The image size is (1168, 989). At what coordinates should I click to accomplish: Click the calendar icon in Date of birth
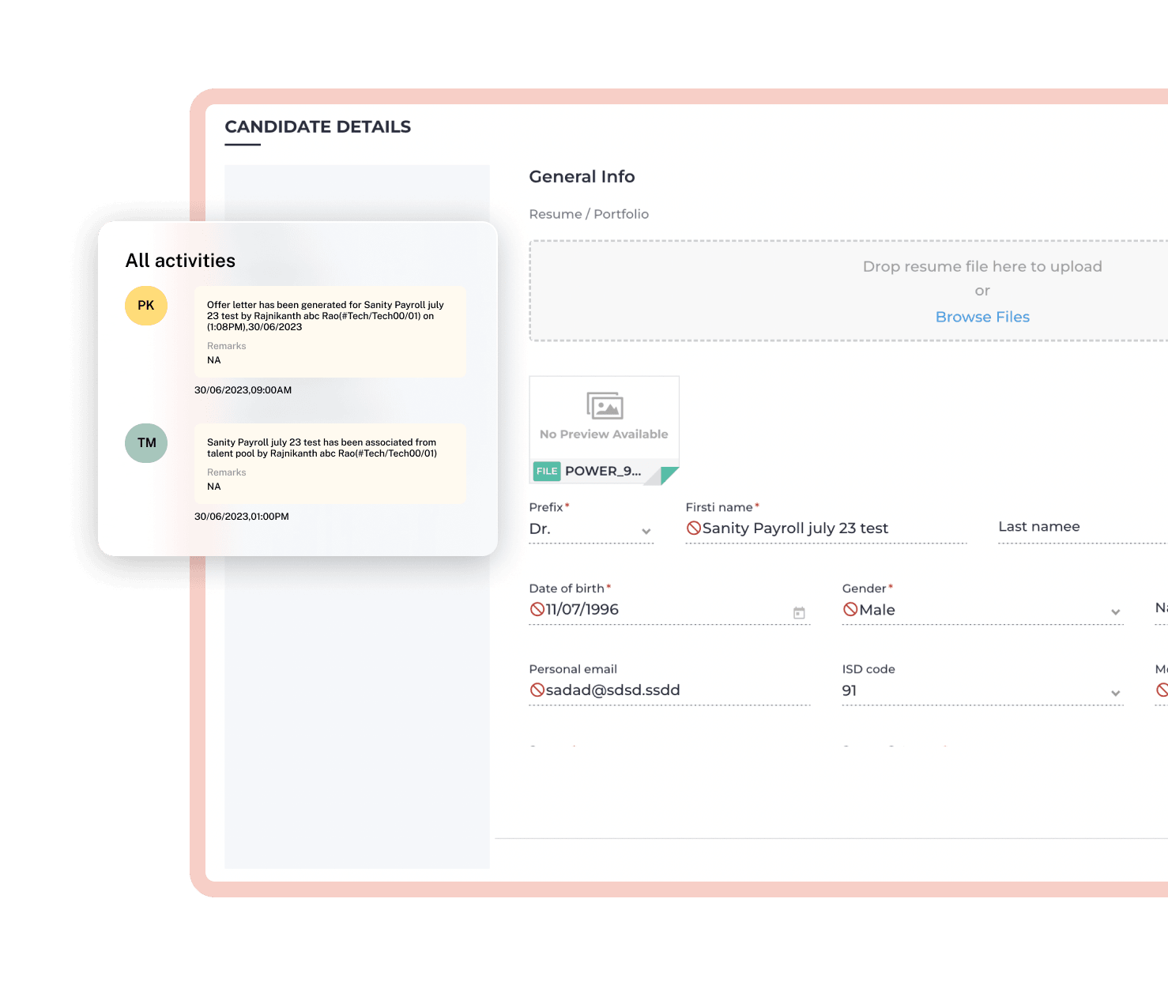(x=799, y=613)
